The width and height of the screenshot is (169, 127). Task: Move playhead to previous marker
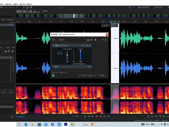[85, 116]
